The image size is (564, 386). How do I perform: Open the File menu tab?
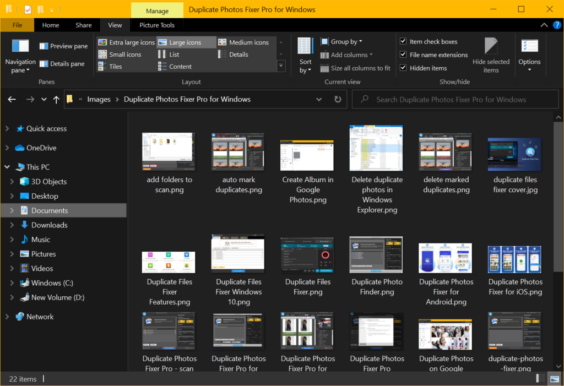pyautogui.click(x=17, y=25)
